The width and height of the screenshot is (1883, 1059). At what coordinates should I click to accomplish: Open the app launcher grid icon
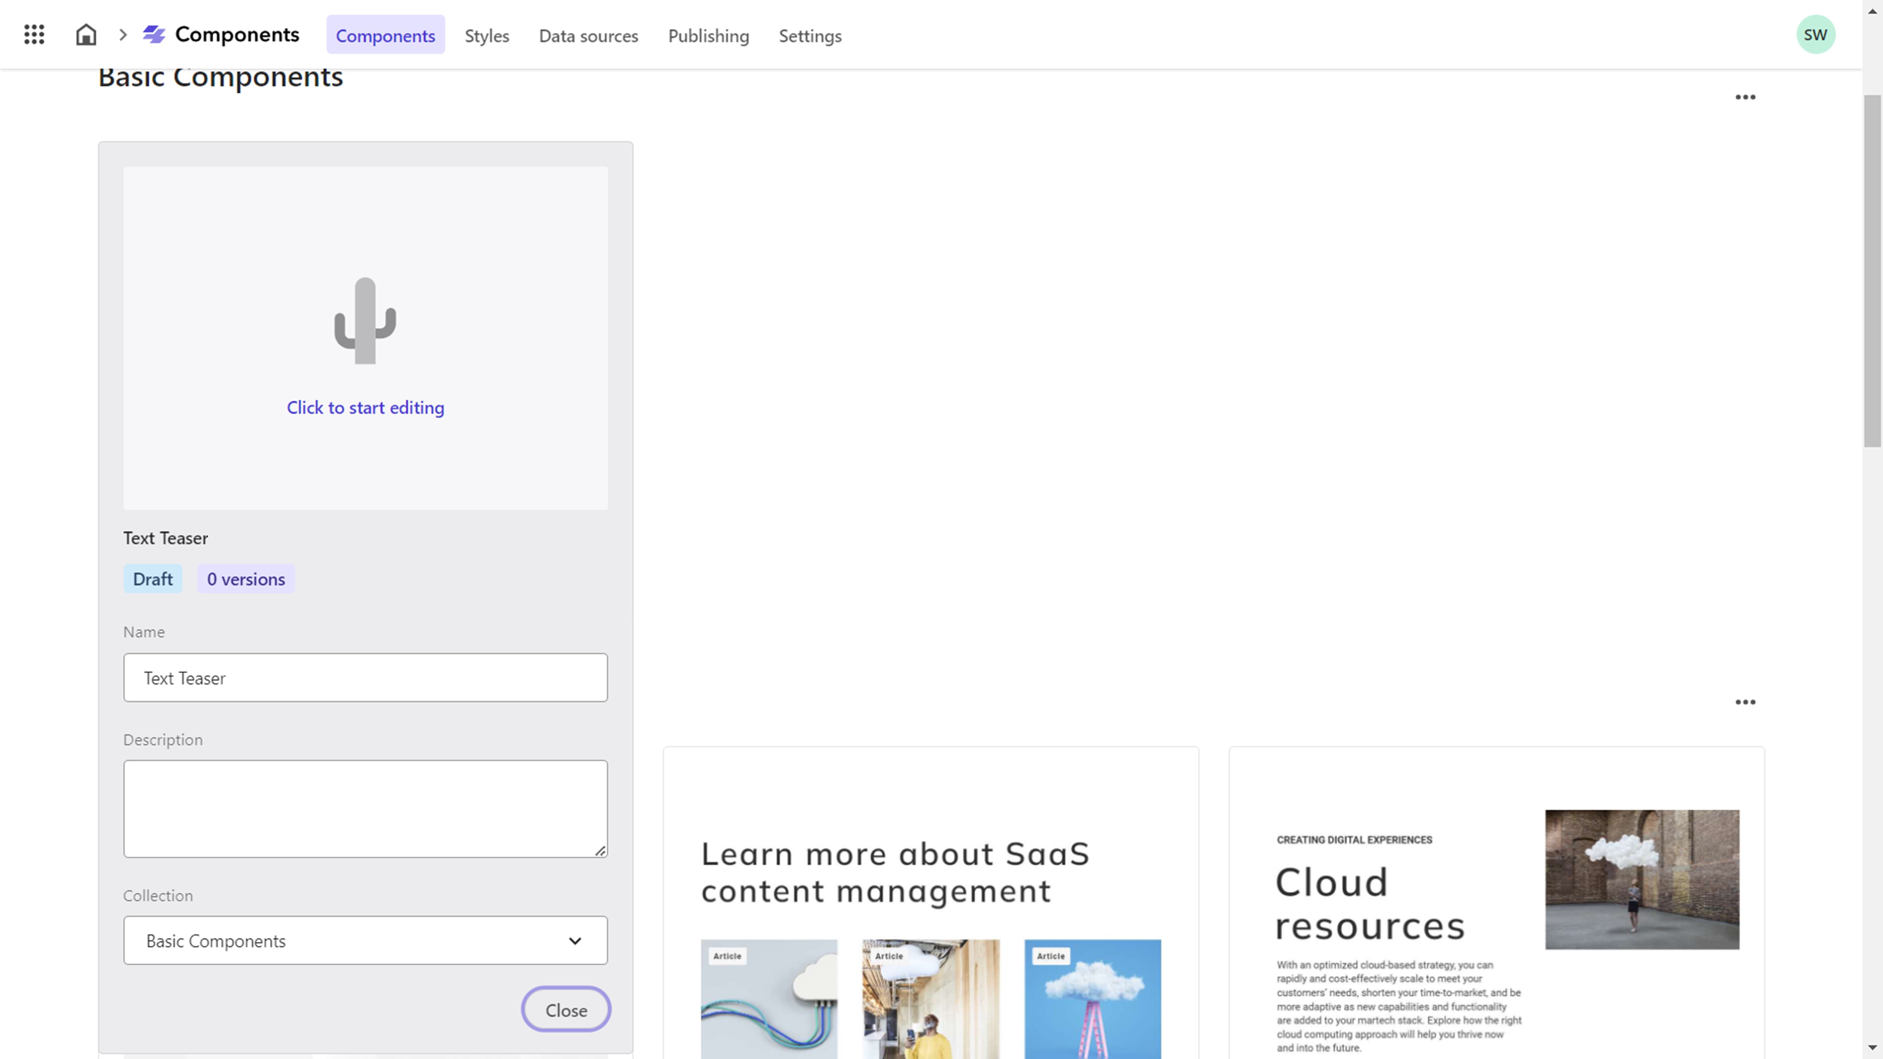click(x=34, y=34)
